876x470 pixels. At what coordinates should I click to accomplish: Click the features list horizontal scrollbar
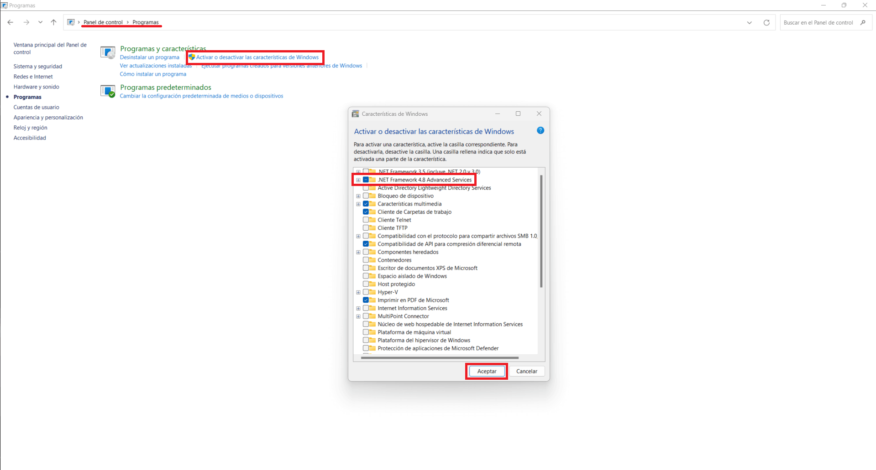(x=440, y=358)
